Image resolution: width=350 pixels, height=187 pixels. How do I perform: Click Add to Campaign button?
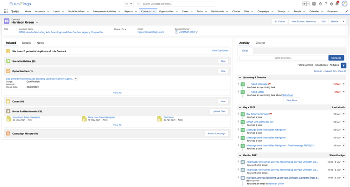(216, 133)
